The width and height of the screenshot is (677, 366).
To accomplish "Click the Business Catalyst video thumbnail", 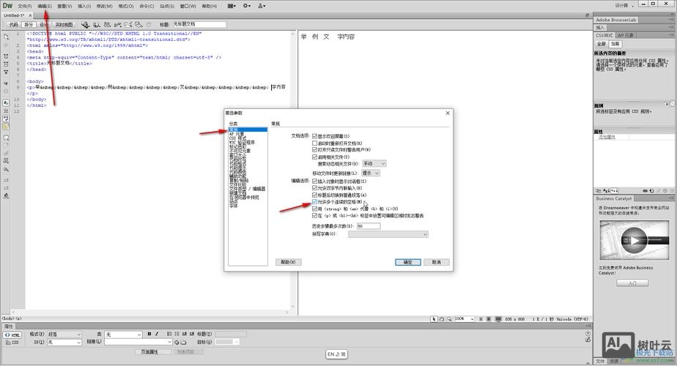I will pyautogui.click(x=632, y=241).
